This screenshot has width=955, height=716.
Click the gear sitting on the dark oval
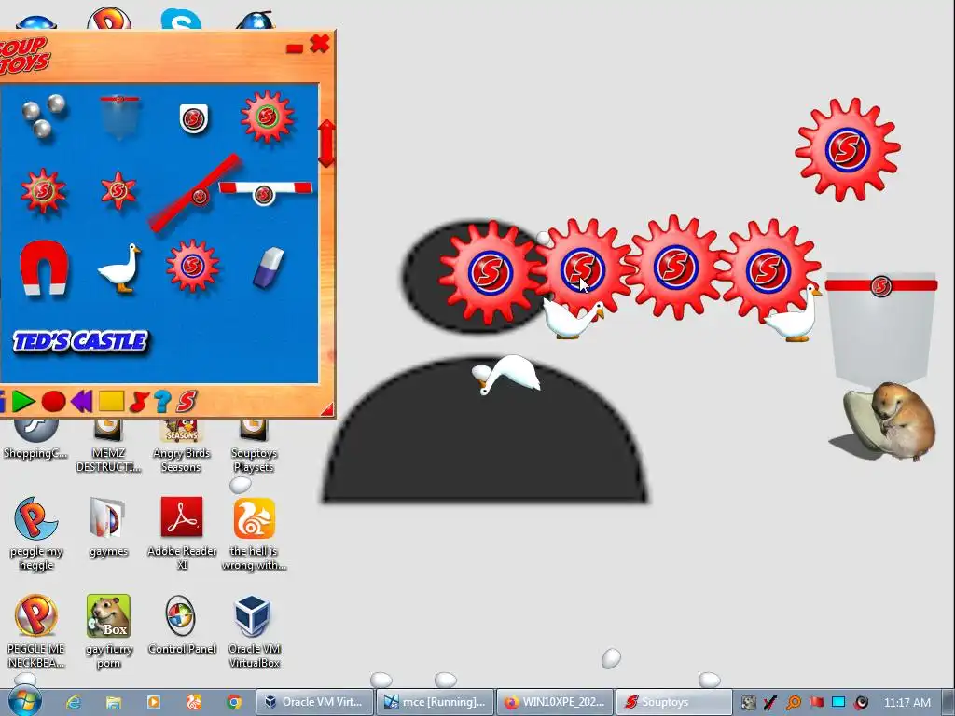click(x=491, y=271)
